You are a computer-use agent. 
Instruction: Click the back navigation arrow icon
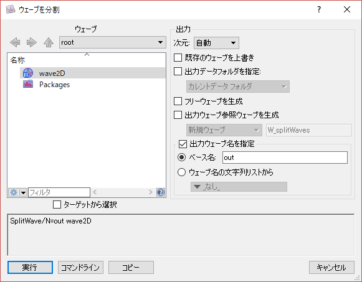point(15,42)
